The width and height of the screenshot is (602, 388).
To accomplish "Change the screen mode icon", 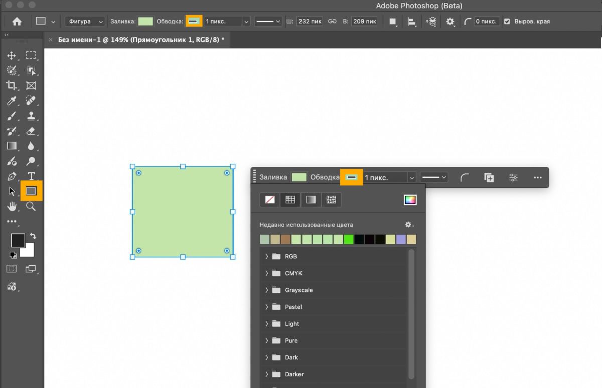I will 31,269.
